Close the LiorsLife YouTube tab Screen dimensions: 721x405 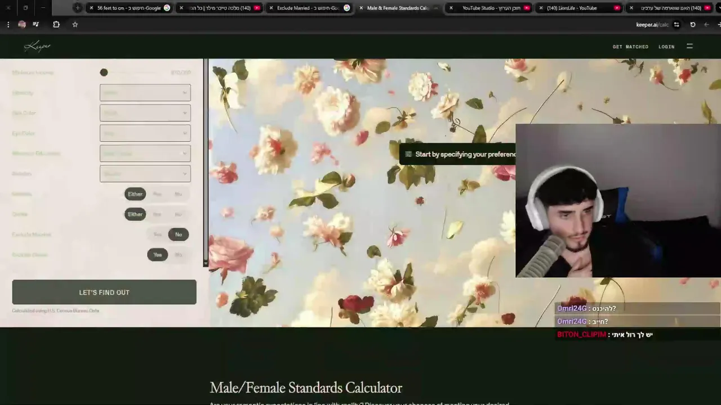(x=541, y=8)
